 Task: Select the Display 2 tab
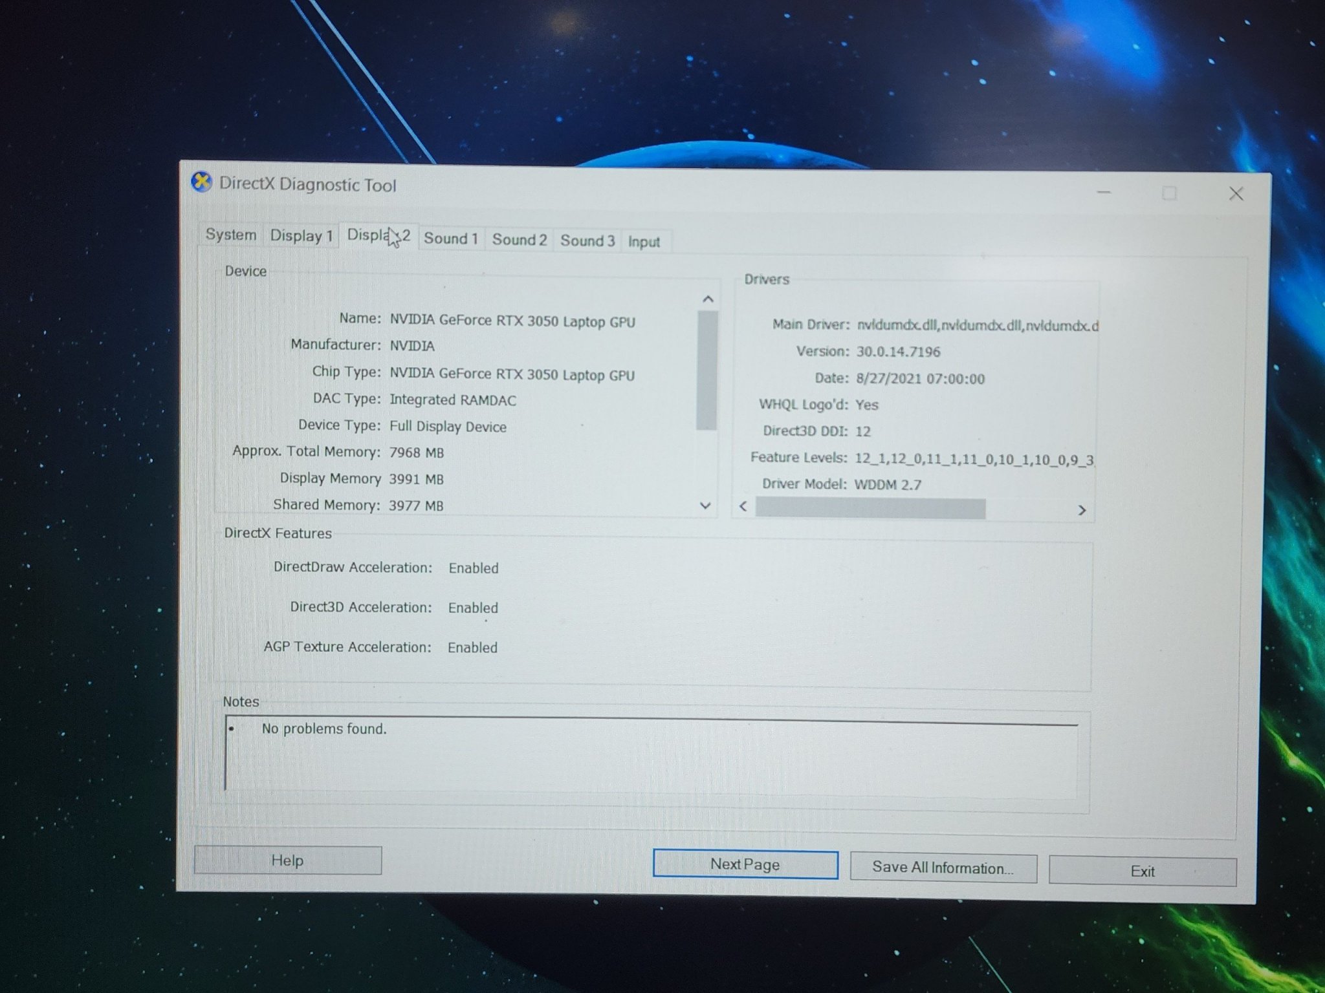pyautogui.click(x=378, y=236)
